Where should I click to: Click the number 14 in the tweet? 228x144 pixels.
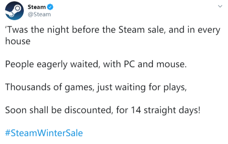pos(136,110)
